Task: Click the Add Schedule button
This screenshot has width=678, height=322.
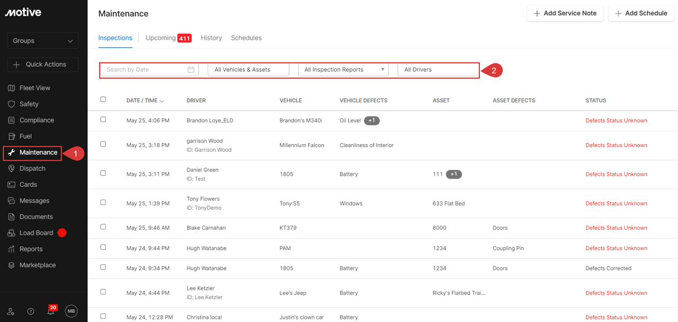Action: point(640,13)
